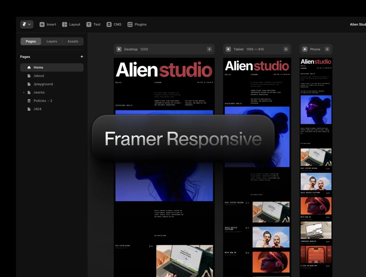
Task: Click the play icon on the Desktop breakpoint
Action: pyautogui.click(x=118, y=49)
